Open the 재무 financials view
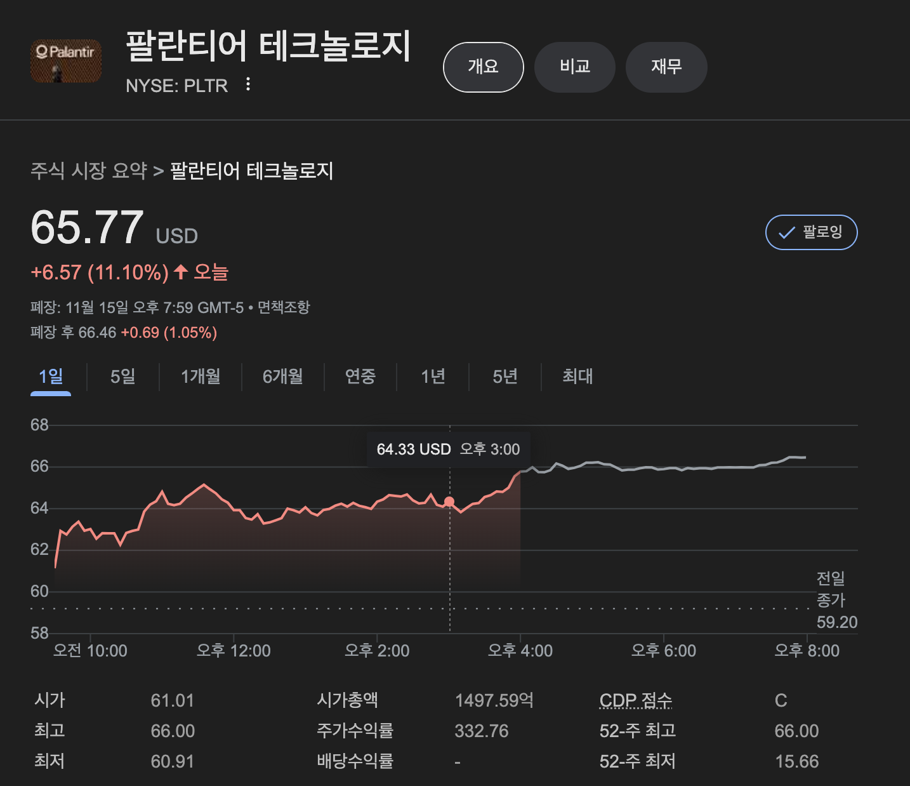The image size is (910, 786). pos(666,67)
